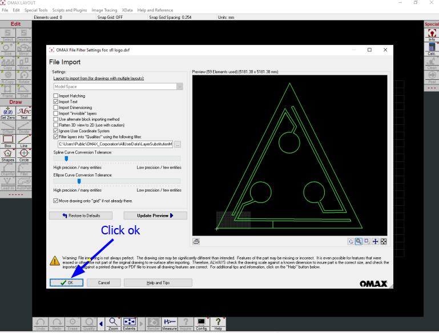
Task: Click the zoom extents icon below preview
Action: pos(384,241)
